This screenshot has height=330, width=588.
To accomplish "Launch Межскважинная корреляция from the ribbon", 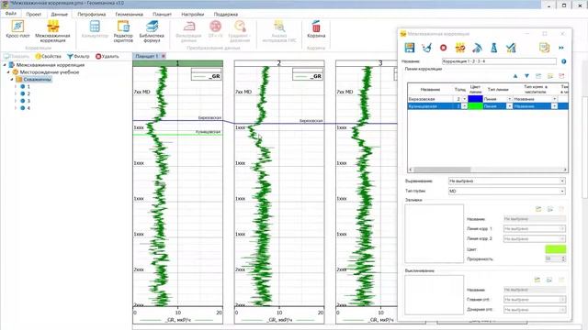I will [52, 30].
